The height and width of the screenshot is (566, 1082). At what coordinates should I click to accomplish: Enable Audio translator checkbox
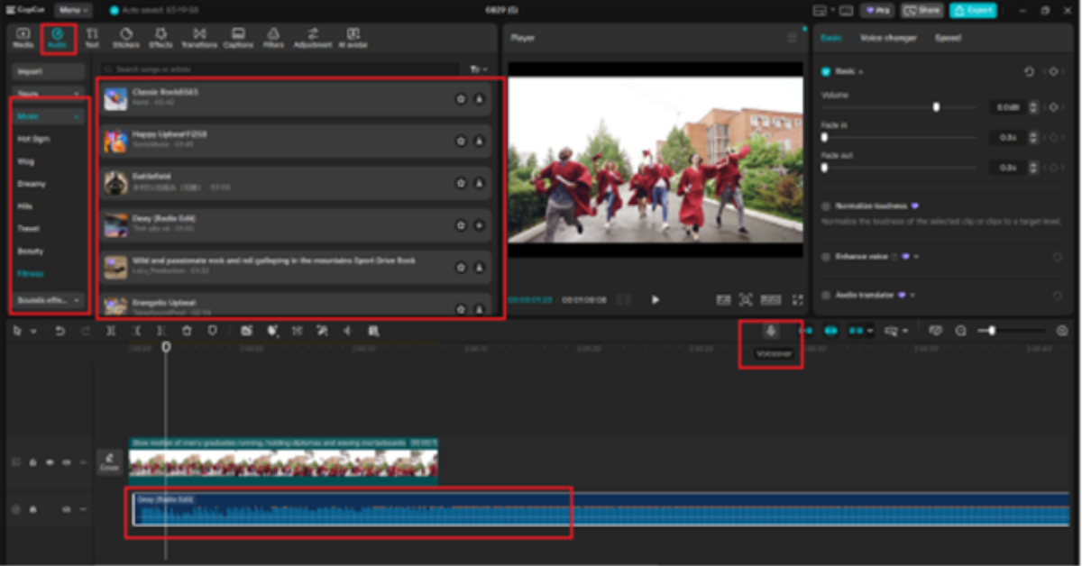(x=826, y=295)
